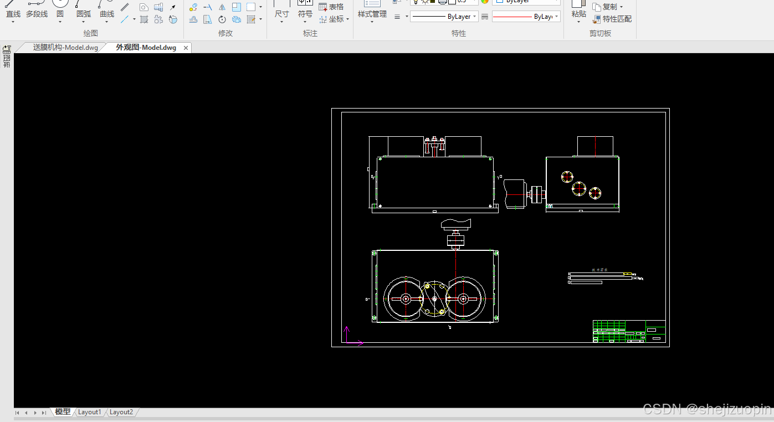Image resolution: width=774 pixels, height=422 pixels.
Task: Insert a table with 表格
Action: (x=331, y=7)
